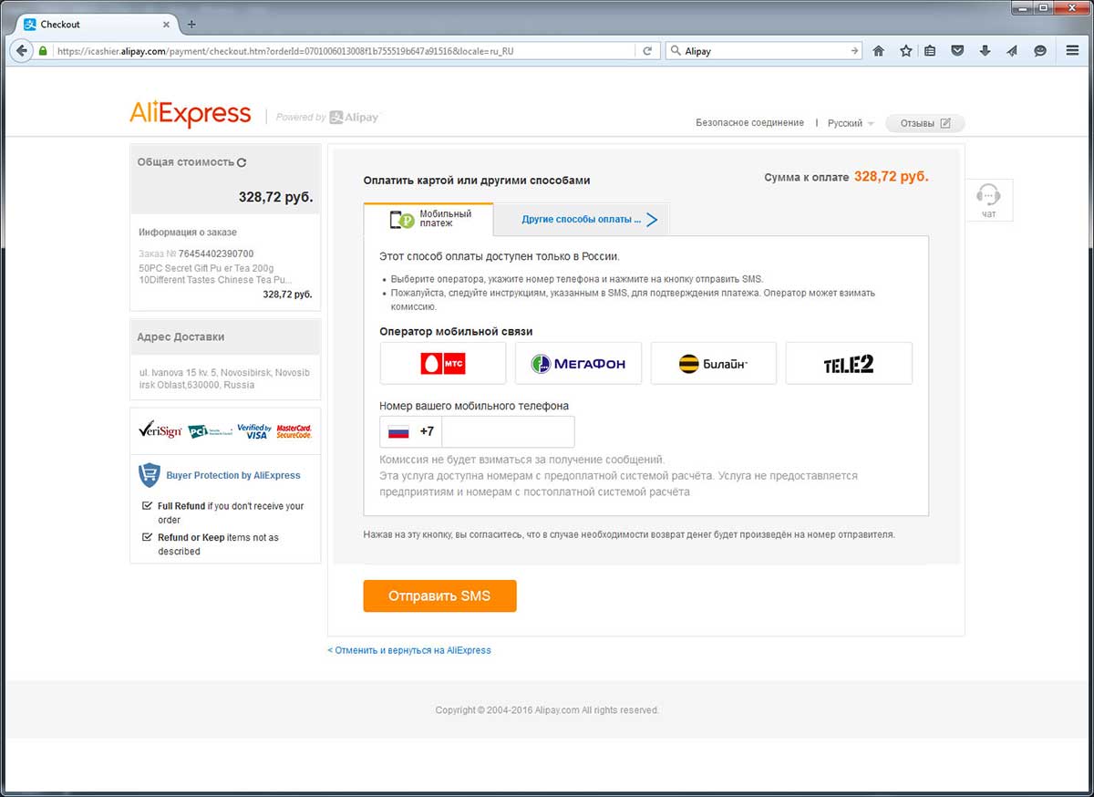This screenshot has height=797, width=1094.
Task: Click the MasterCard SecureCode badge
Action: 294,430
